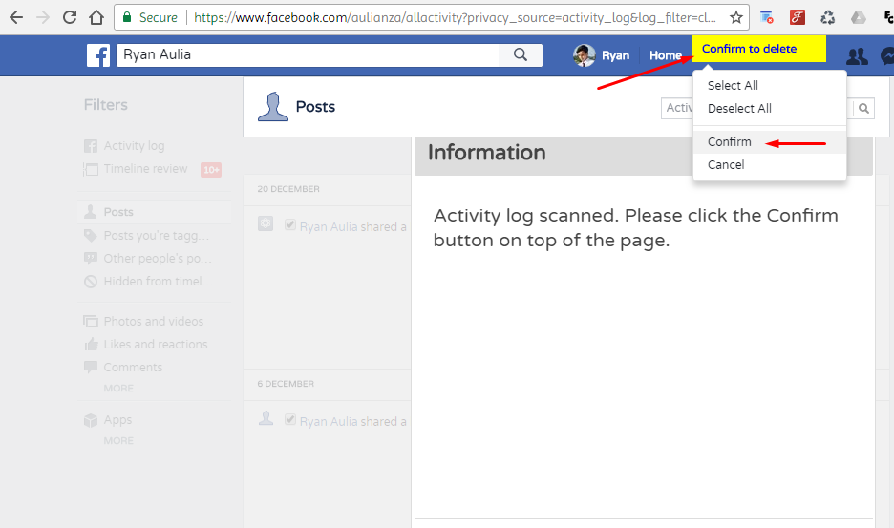The height and width of the screenshot is (528, 894).
Task: Open Activity log filter
Action: click(134, 146)
